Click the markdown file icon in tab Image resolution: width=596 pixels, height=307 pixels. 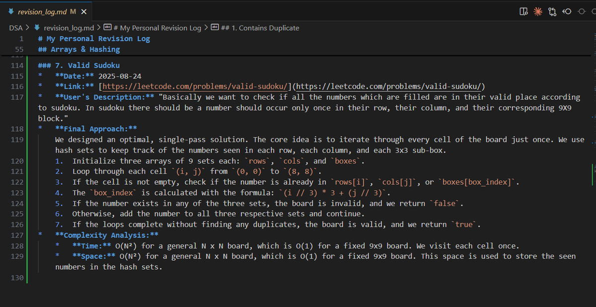10,11
